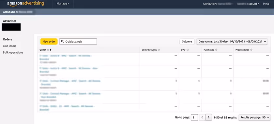Click the Order column sort arrow
This screenshot has width=274, height=124.
51,50
